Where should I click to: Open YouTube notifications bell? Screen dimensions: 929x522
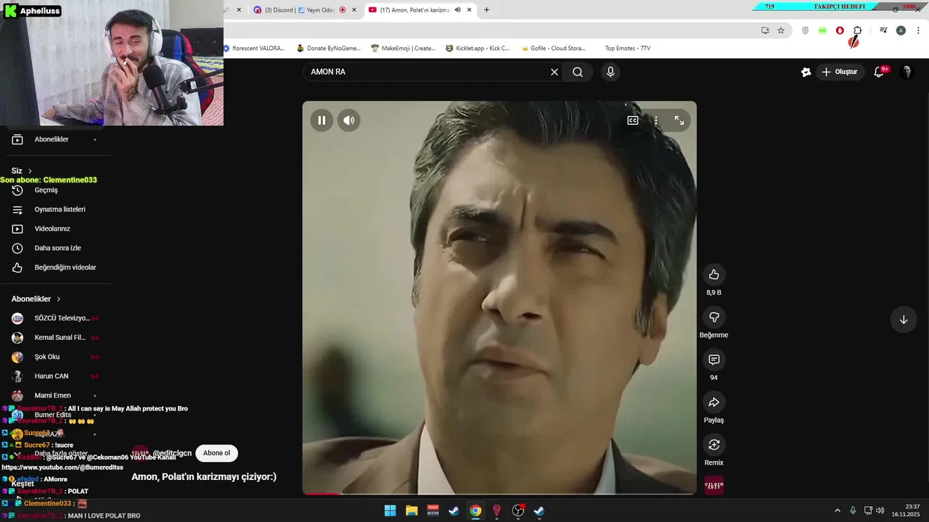click(880, 72)
